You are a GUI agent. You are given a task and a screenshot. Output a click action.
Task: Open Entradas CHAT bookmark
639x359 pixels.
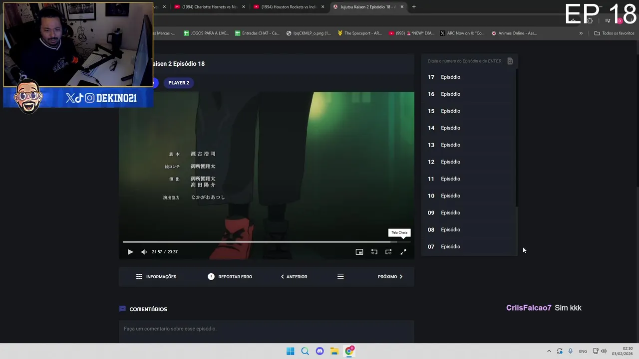tap(257, 33)
